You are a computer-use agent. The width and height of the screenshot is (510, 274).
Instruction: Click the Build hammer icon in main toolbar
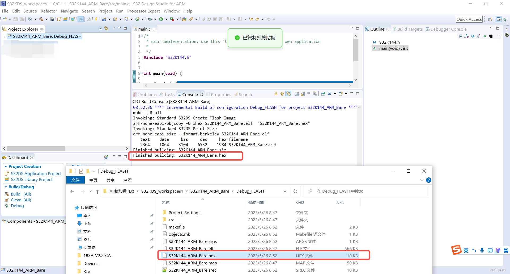point(41,19)
